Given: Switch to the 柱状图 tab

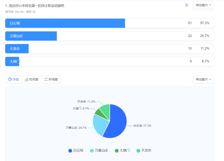Looking at the screenshot, I should pos(32,79).
